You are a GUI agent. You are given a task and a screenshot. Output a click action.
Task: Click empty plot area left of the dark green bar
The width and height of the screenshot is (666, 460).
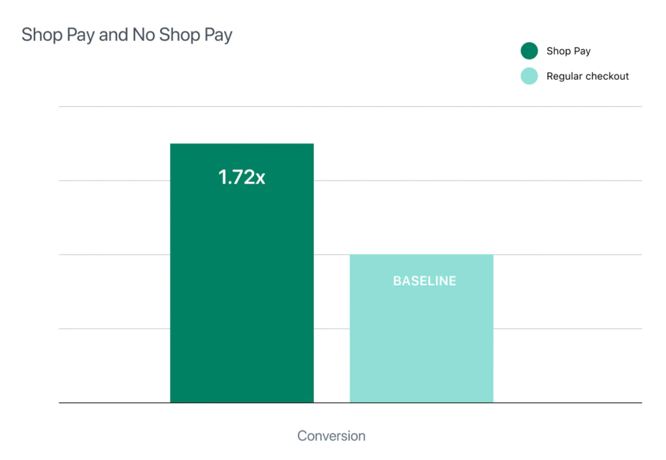(x=114, y=289)
